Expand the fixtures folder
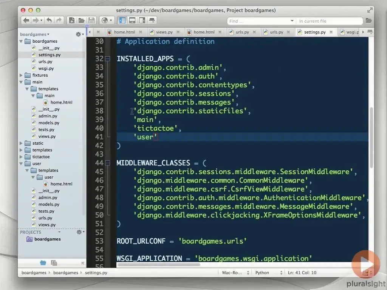Screen dimensions: 387x290 pos(21,75)
